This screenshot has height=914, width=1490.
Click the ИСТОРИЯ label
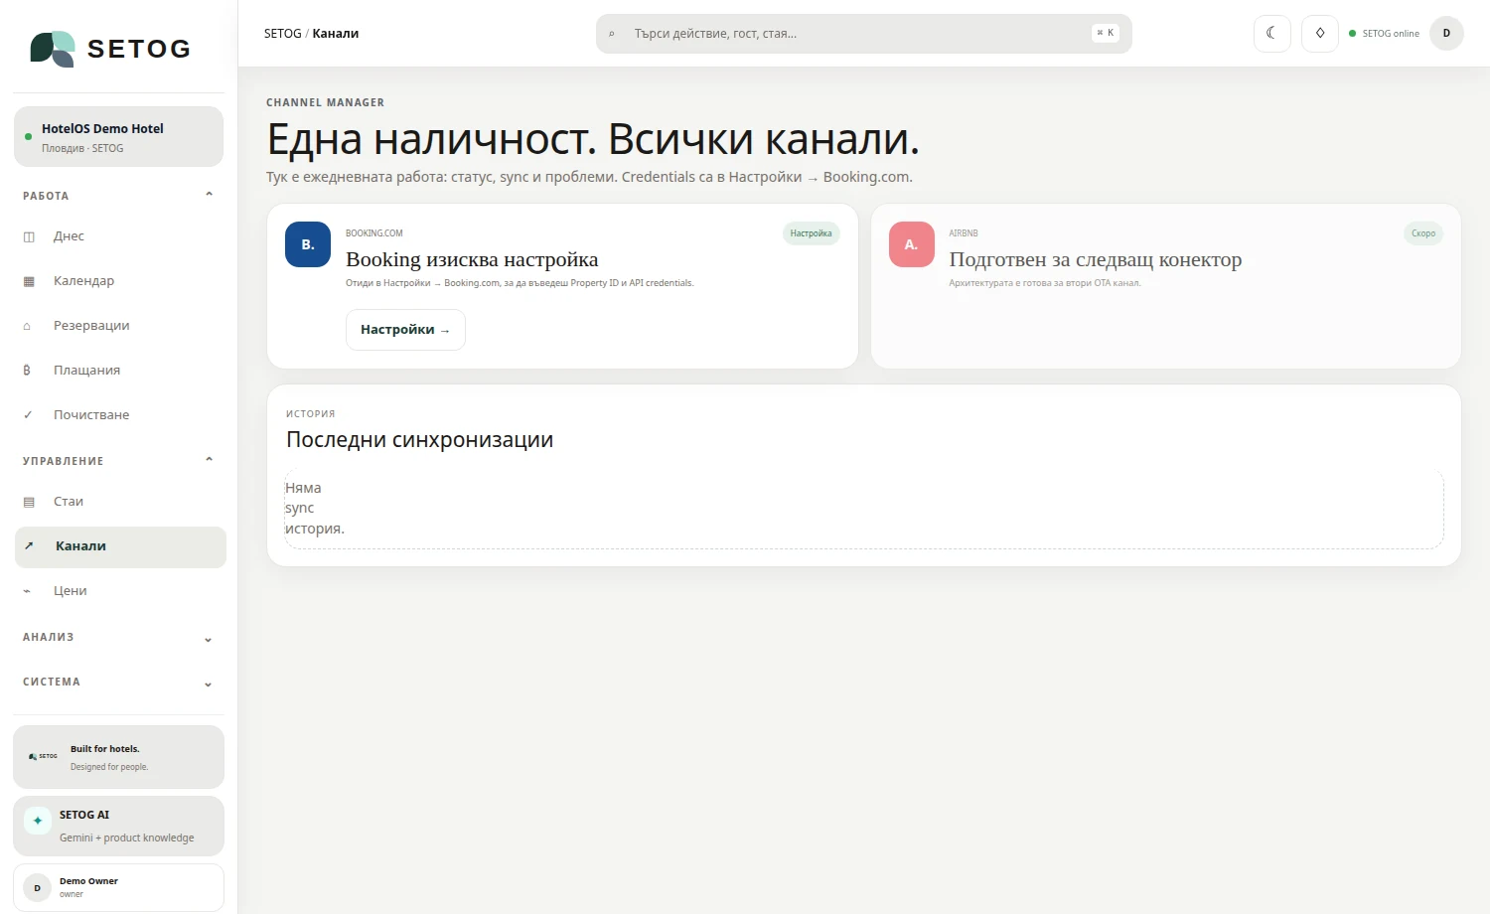pyautogui.click(x=311, y=413)
